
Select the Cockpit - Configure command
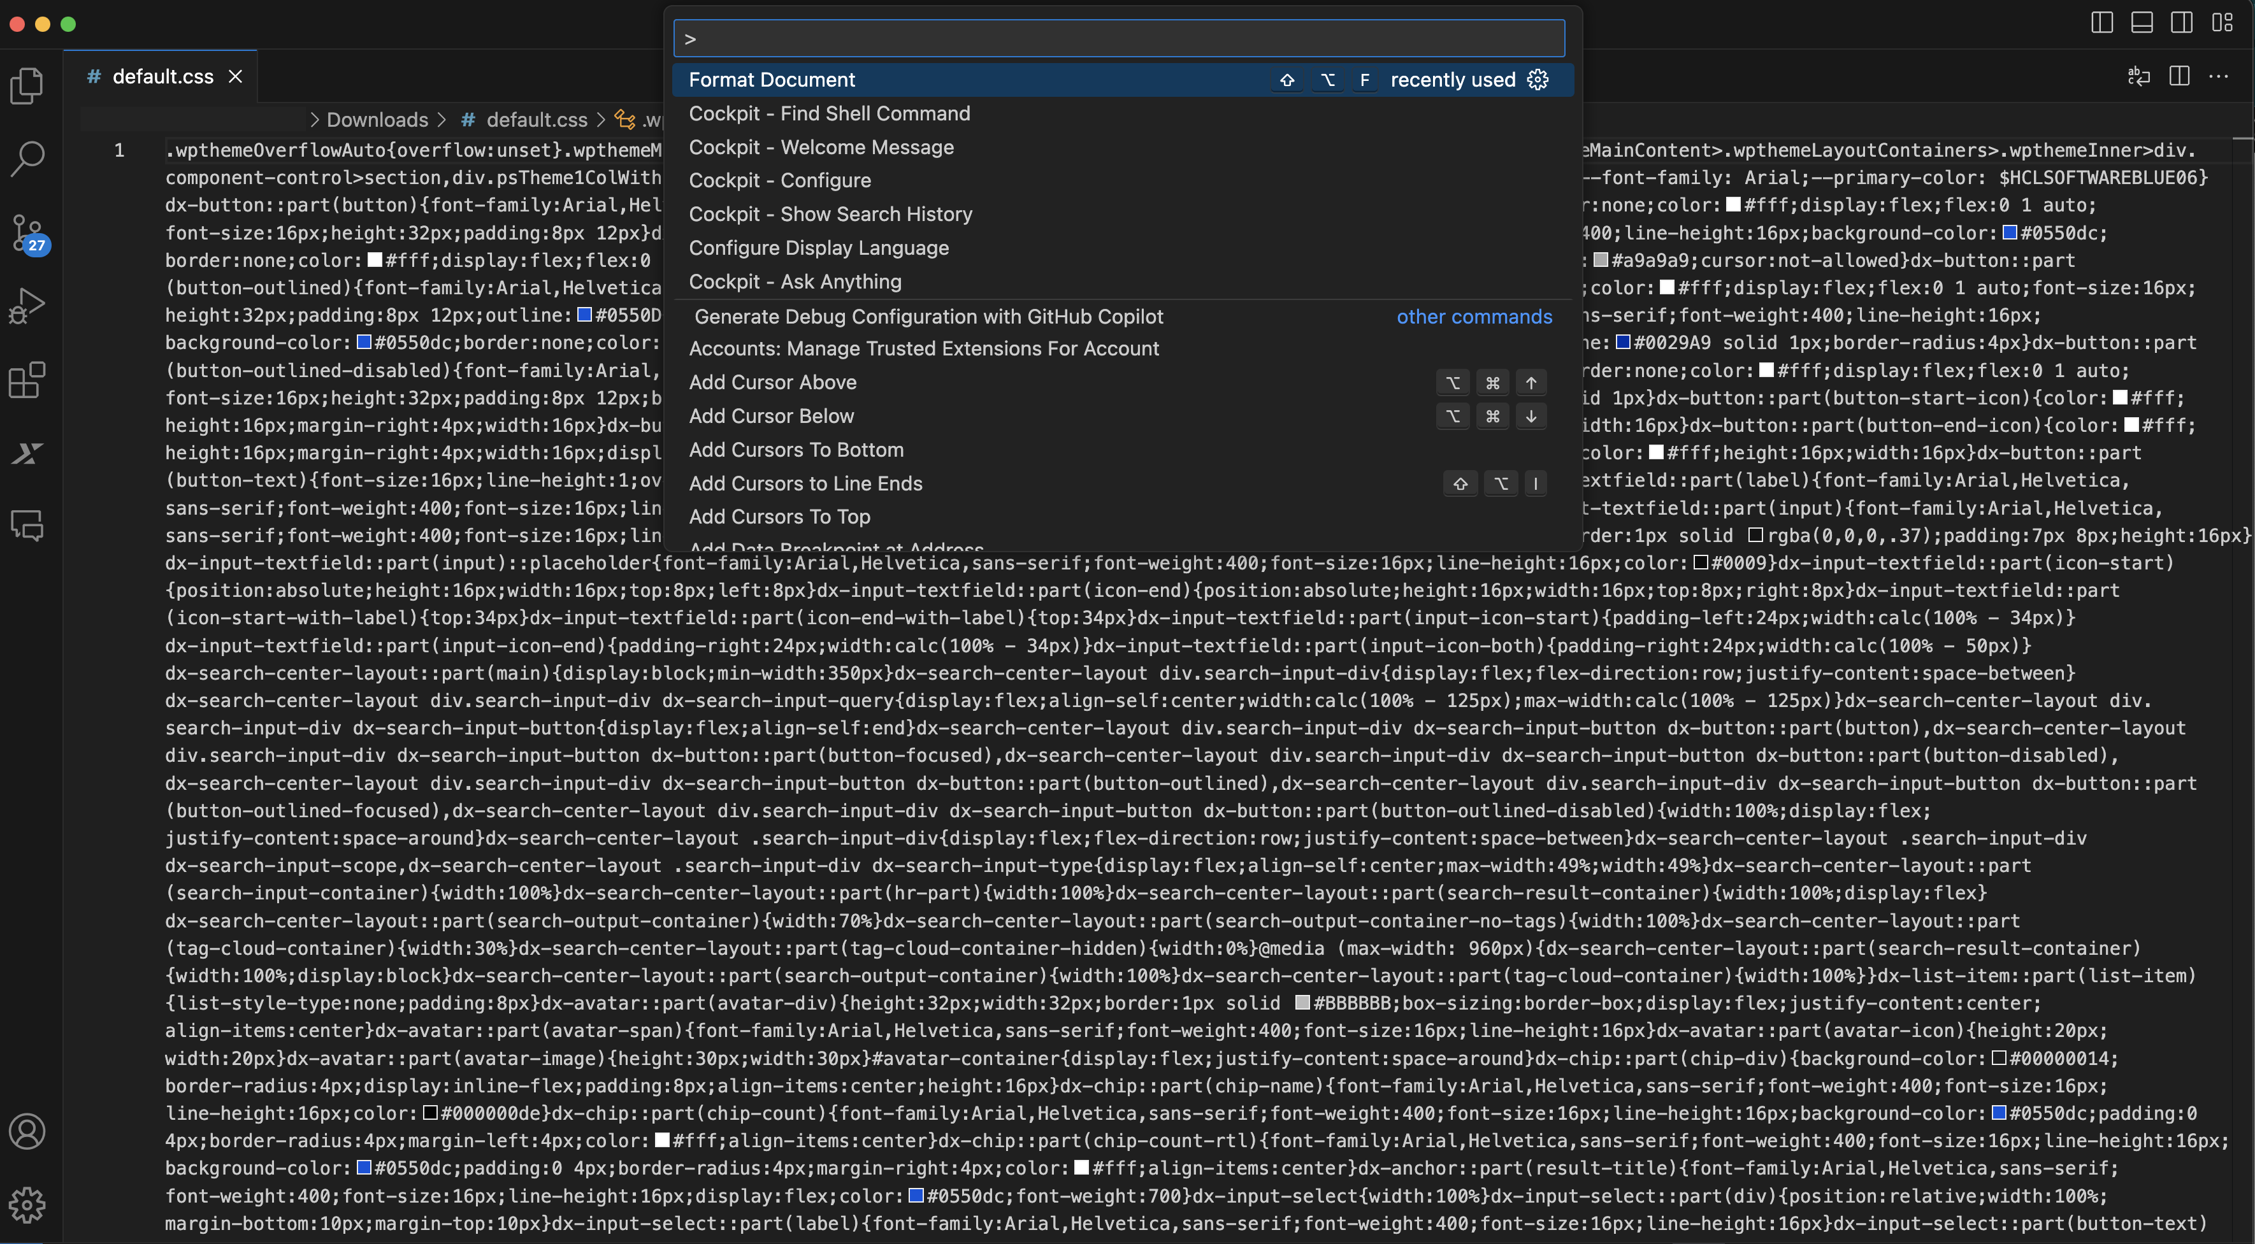point(780,180)
